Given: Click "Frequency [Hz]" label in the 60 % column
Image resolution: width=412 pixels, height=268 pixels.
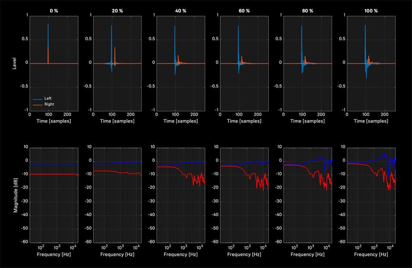Looking at the screenshot, I should point(244,255).
